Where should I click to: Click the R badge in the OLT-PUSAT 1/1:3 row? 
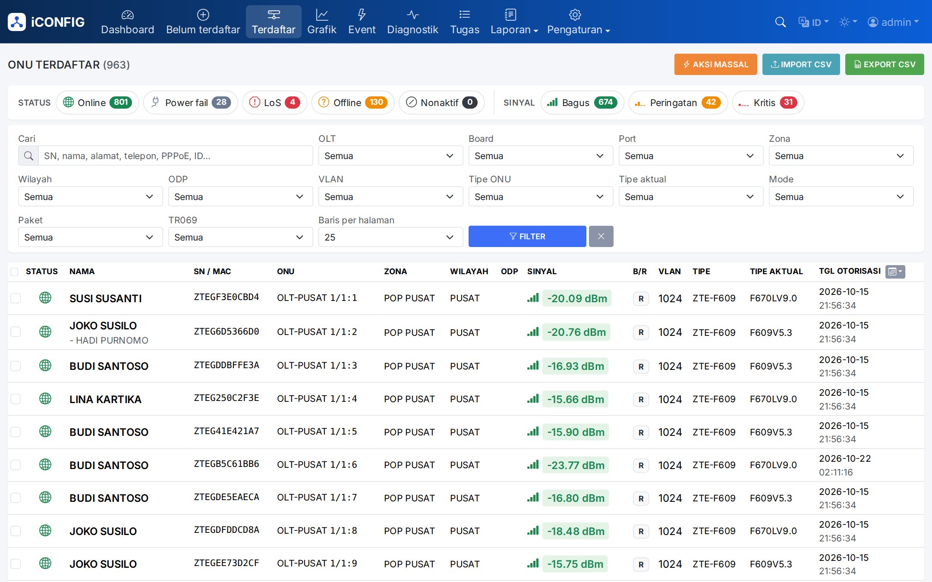coord(641,366)
